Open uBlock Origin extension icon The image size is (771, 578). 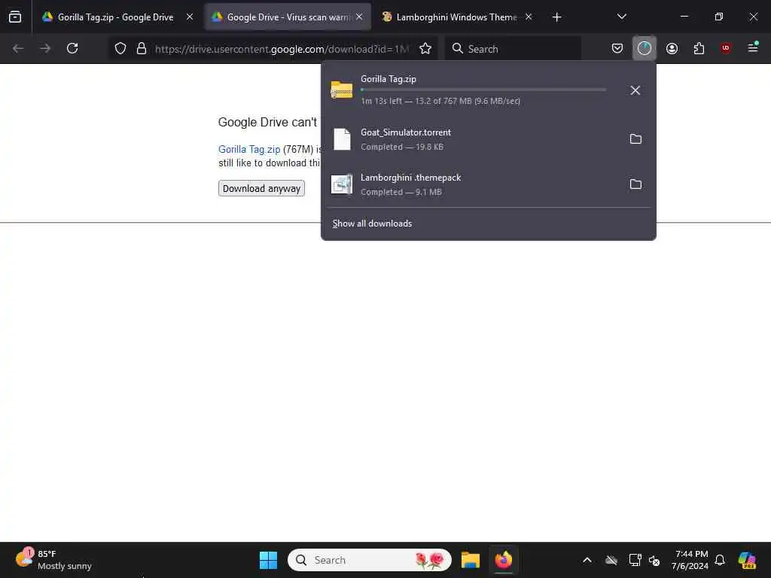(x=726, y=49)
